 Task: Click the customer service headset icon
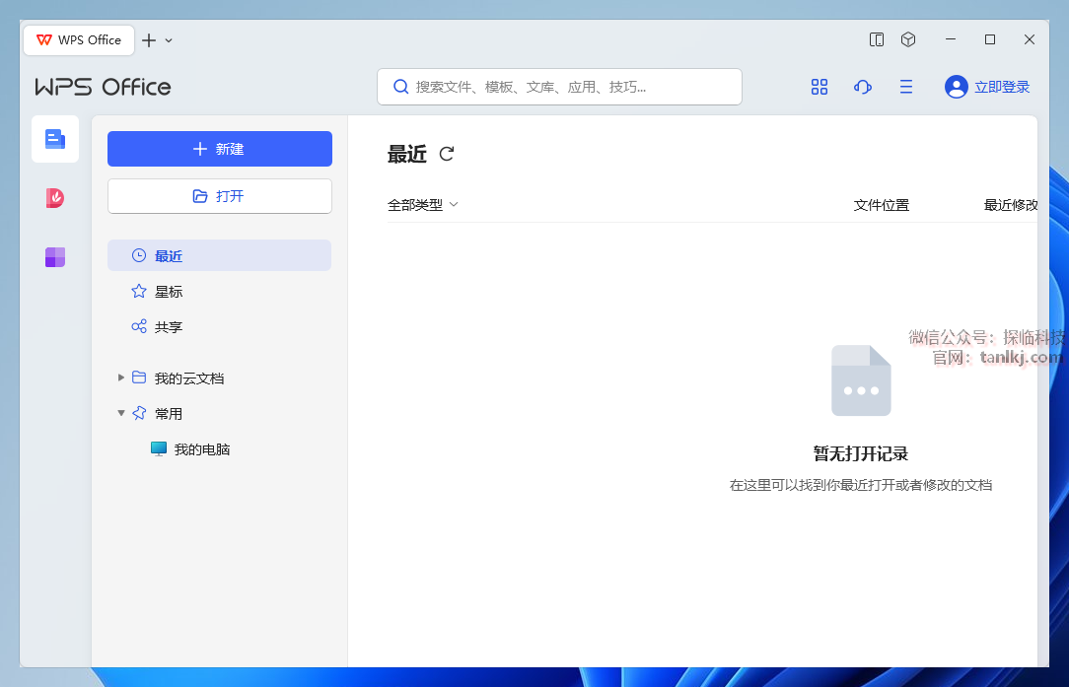point(862,87)
